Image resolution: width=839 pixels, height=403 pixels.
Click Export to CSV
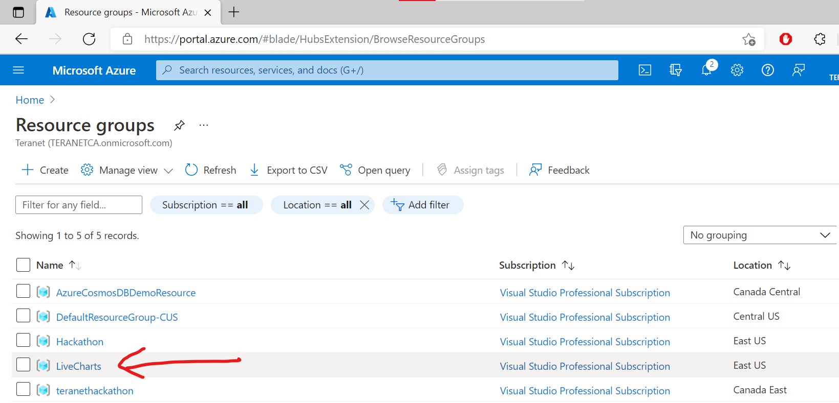[x=289, y=170]
